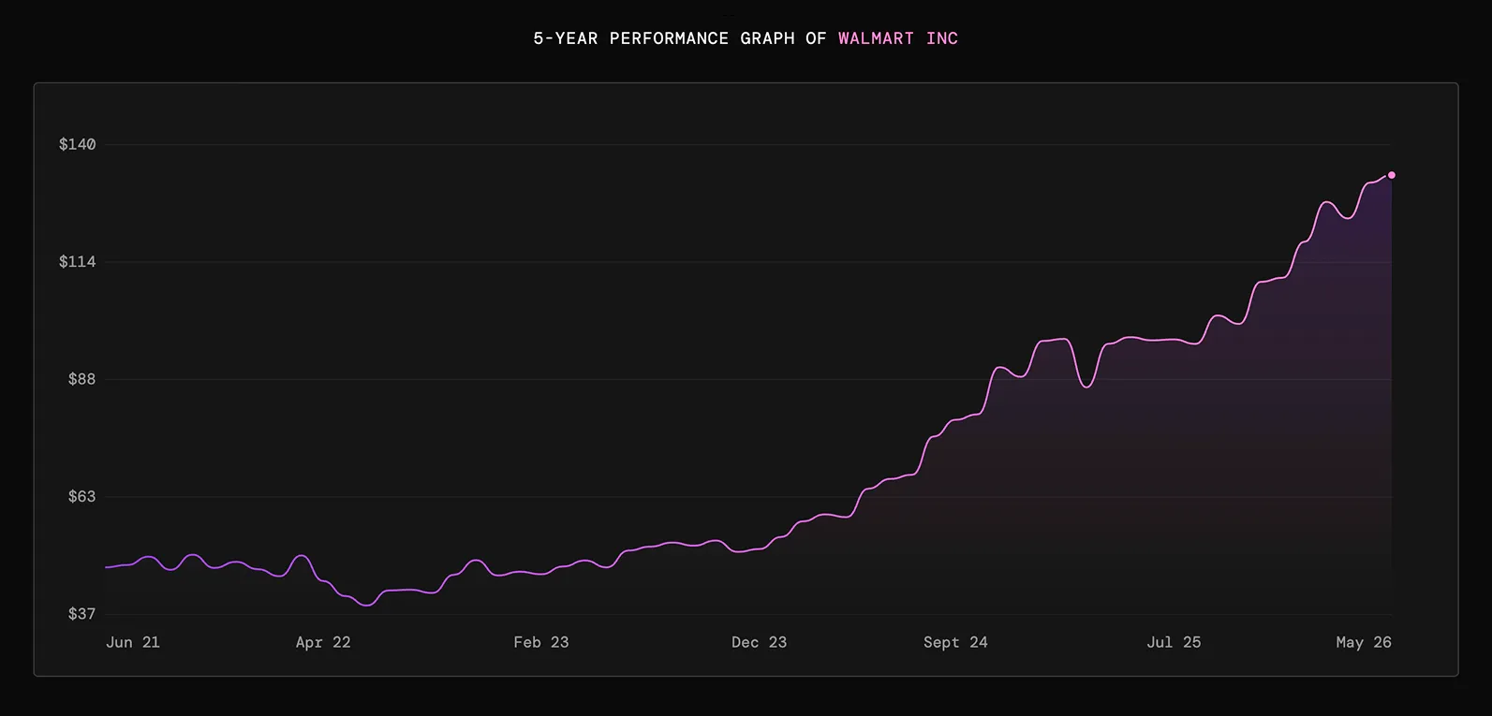The width and height of the screenshot is (1492, 716).
Task: Select the $37 y-axis label
Action: pyautogui.click(x=82, y=614)
